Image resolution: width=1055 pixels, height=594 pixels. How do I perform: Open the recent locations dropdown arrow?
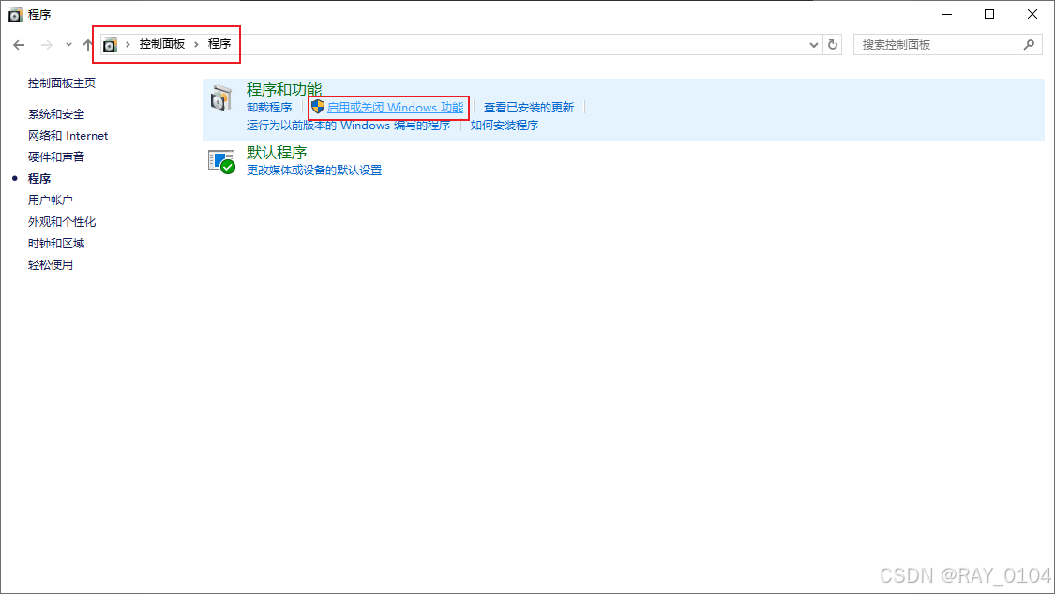pyautogui.click(x=68, y=45)
